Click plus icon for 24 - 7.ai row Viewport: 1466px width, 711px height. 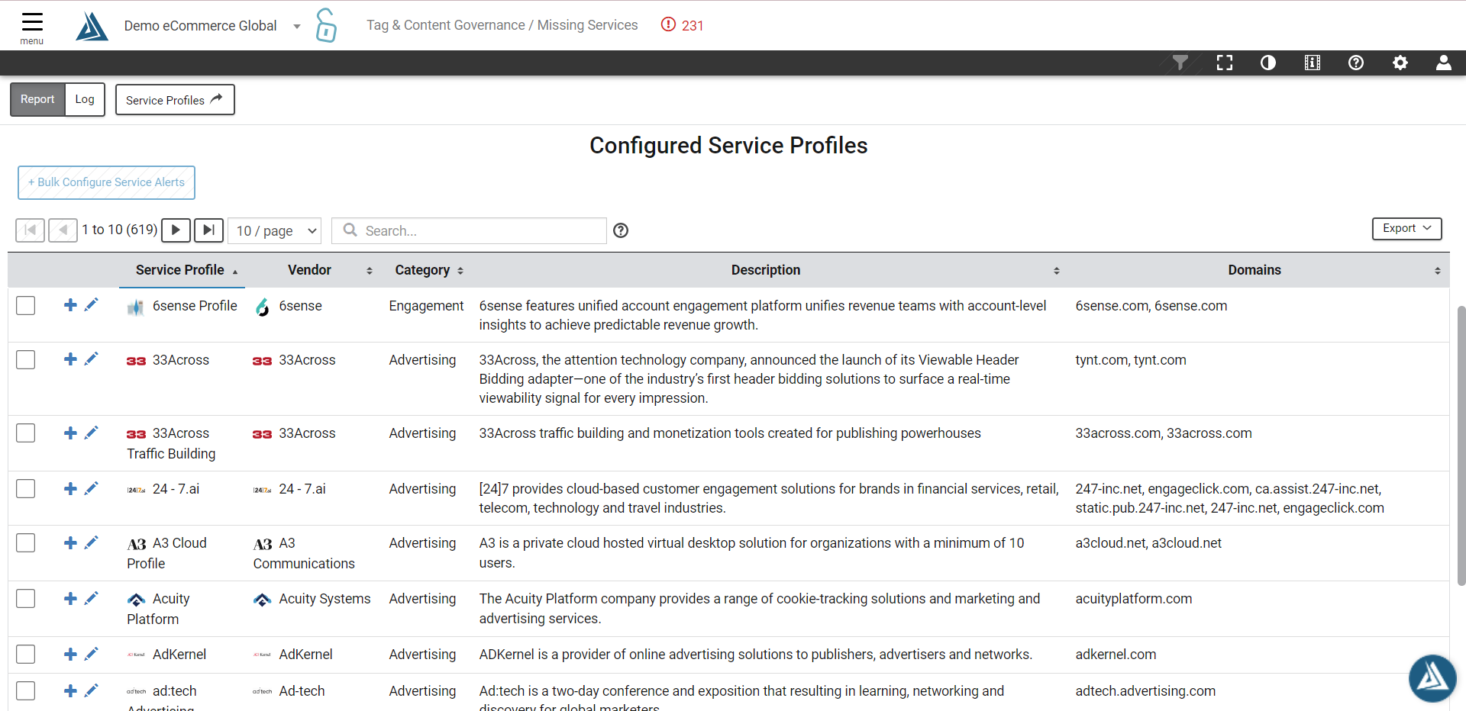tap(70, 488)
